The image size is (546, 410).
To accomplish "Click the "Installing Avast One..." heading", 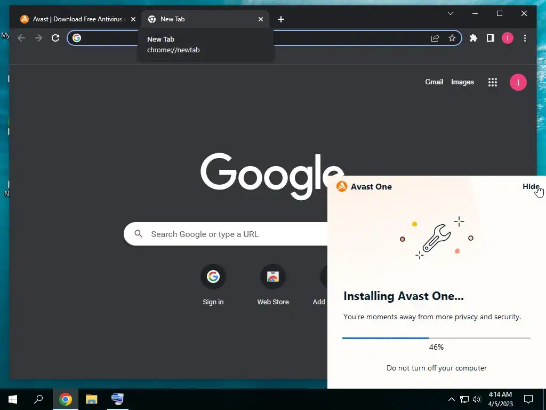I will tap(404, 296).
